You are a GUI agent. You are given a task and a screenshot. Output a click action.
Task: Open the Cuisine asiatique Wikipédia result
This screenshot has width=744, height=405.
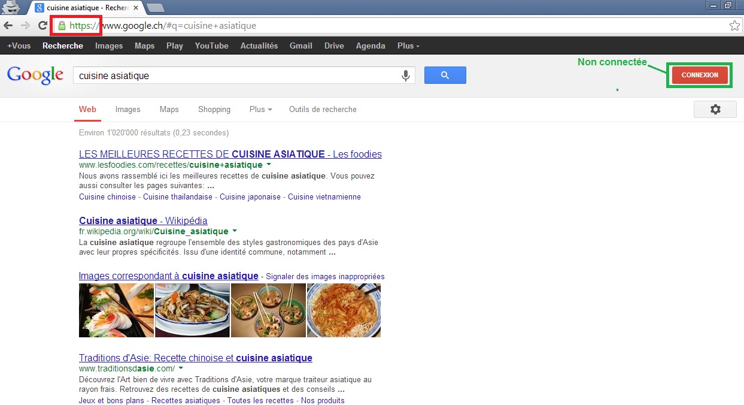pos(143,220)
